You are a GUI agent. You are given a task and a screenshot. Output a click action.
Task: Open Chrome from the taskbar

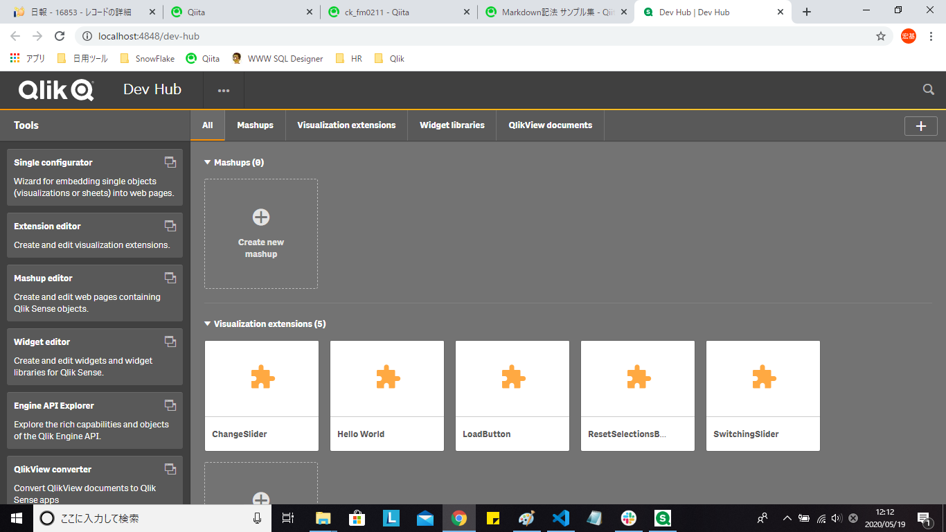pyautogui.click(x=458, y=518)
